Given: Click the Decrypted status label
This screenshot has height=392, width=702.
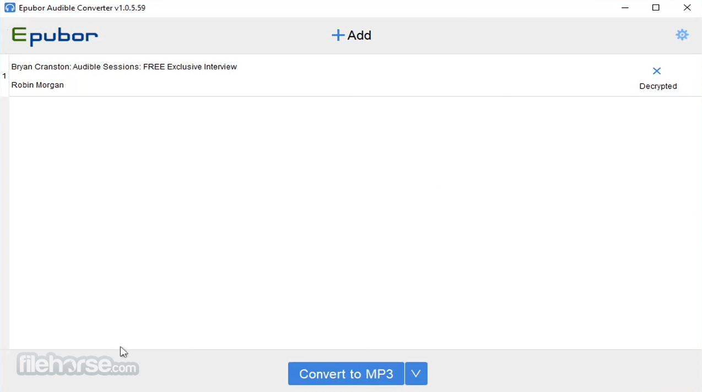Looking at the screenshot, I should click(658, 86).
